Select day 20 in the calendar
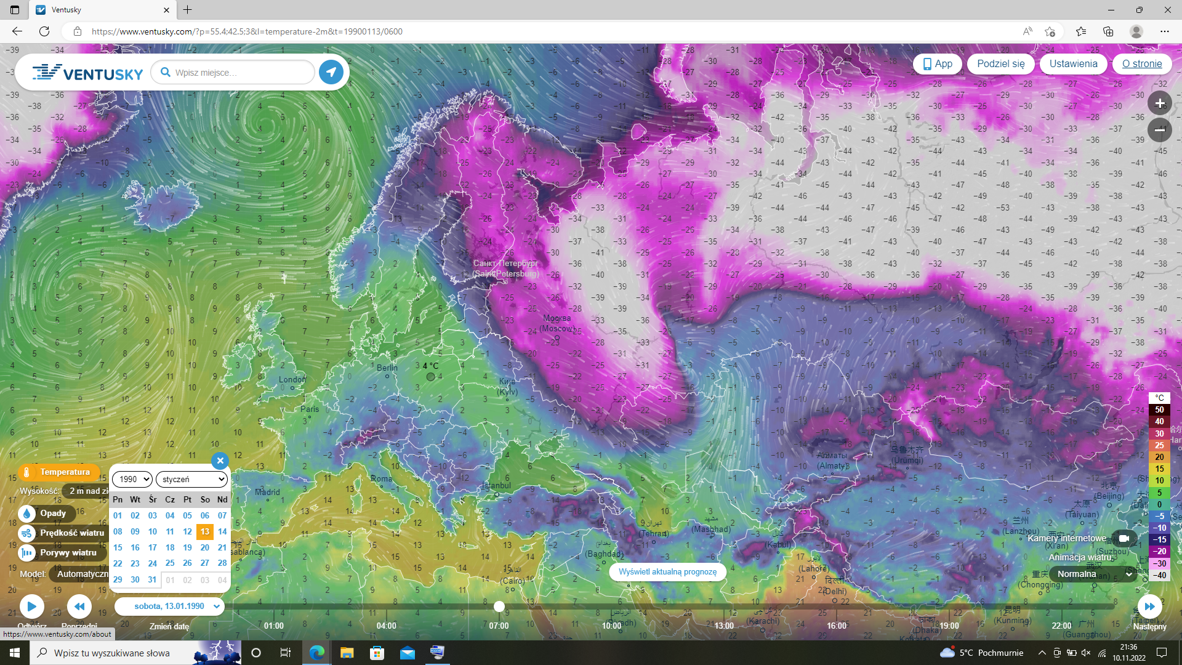This screenshot has height=665, width=1182. point(205,547)
